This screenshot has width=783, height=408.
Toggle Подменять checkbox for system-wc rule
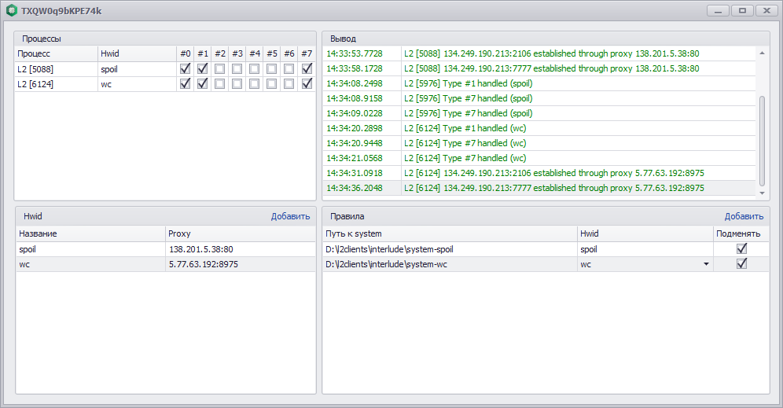pyautogui.click(x=741, y=264)
